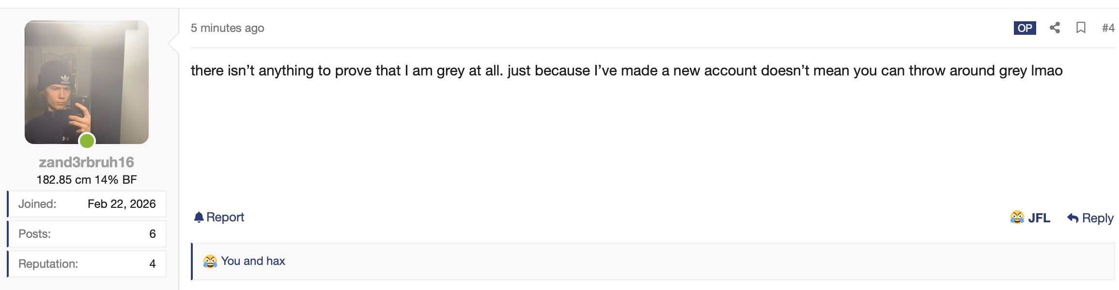
Task: Click the reaction emoji beside "You and hax"
Action: tap(210, 261)
